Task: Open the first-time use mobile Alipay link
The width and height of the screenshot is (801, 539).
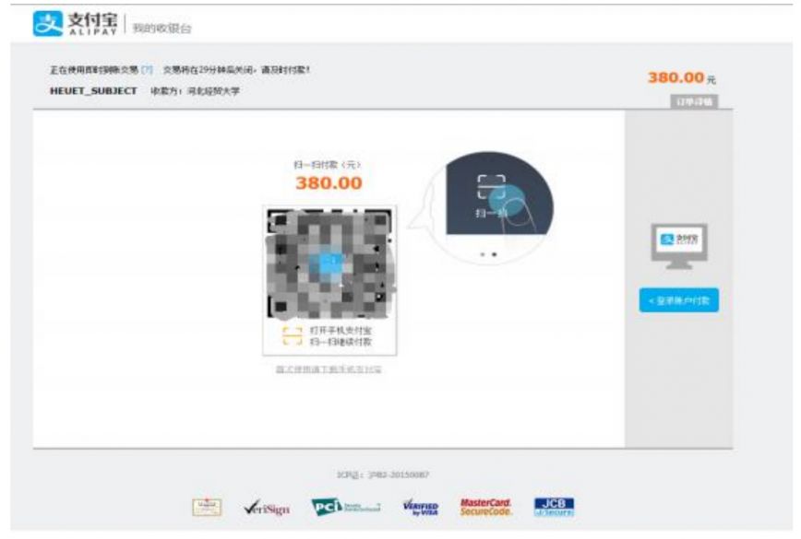Action: pyautogui.click(x=329, y=369)
